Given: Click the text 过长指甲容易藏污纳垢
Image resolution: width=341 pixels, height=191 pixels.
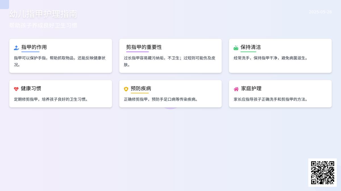Looking at the screenshot, I should pos(144,58).
